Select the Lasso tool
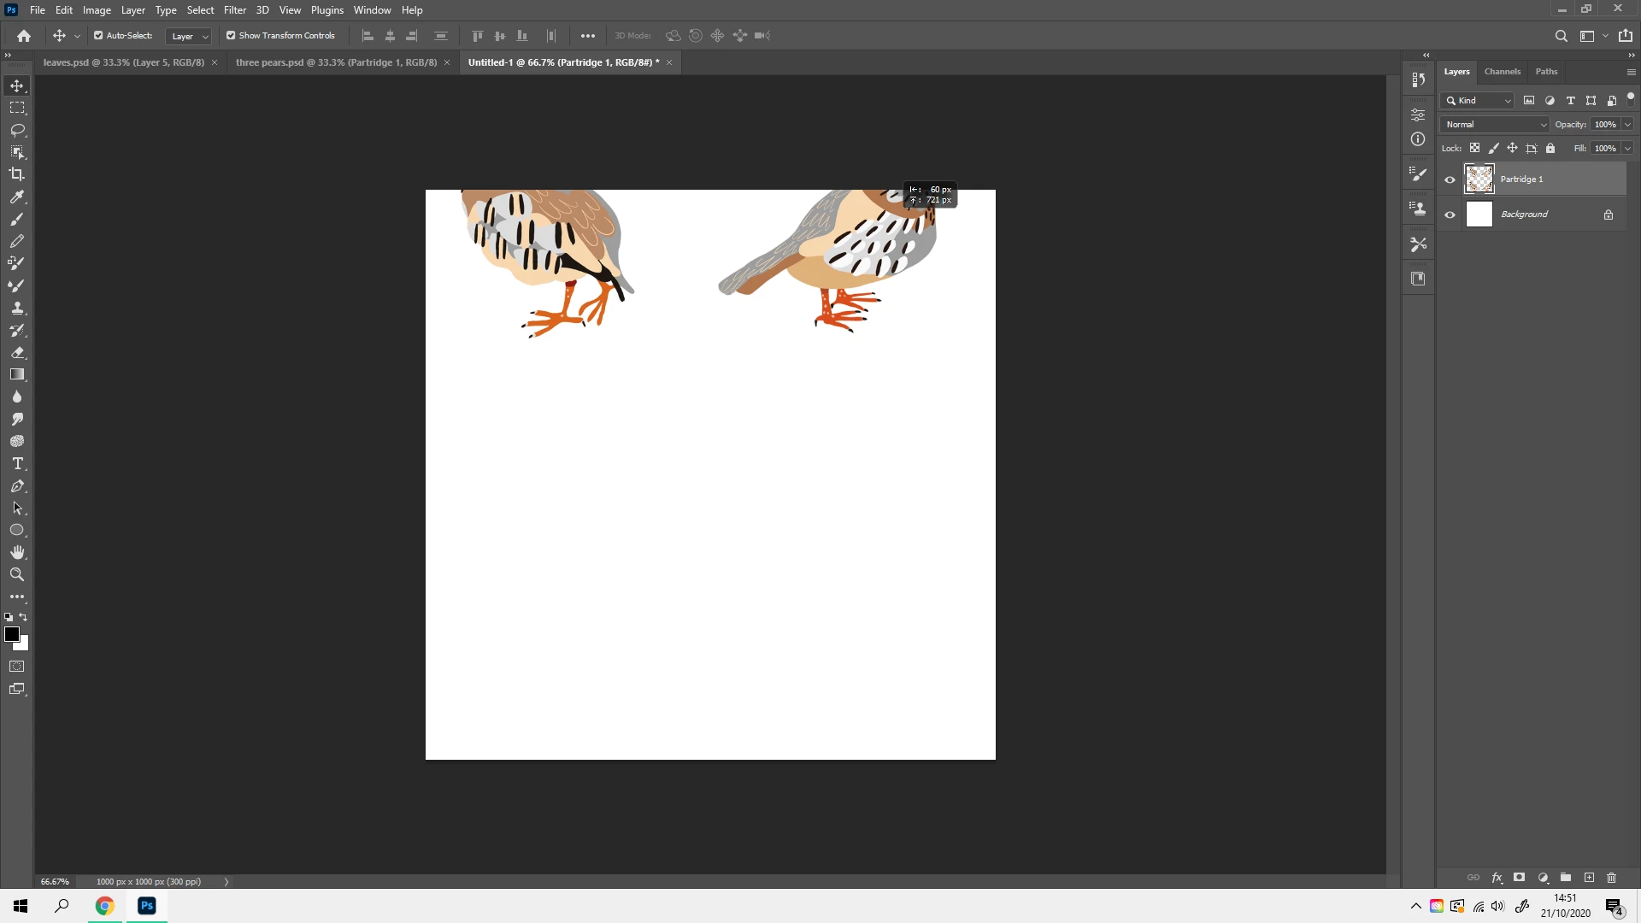Viewport: 1641px width, 923px height. point(17,130)
